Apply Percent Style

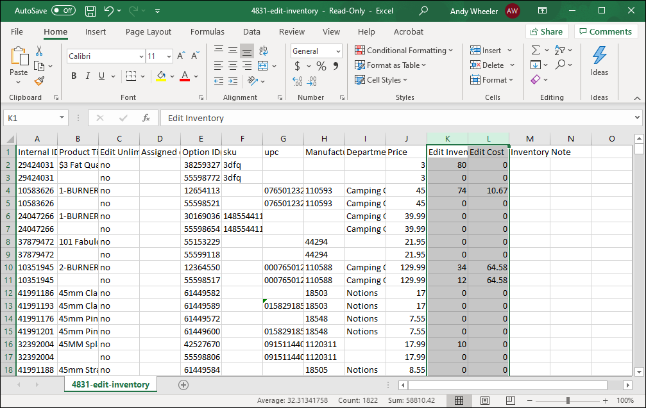click(x=321, y=66)
